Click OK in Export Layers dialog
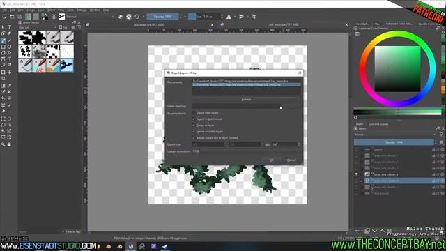446x251 pixels. [271, 160]
